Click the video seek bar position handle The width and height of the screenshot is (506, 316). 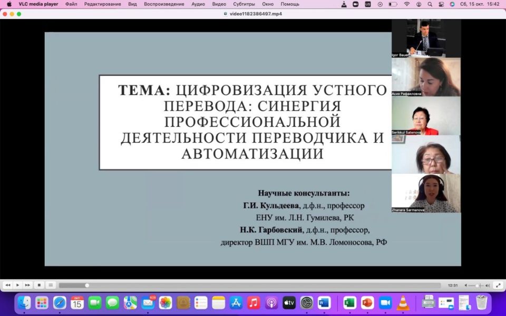[87, 285]
